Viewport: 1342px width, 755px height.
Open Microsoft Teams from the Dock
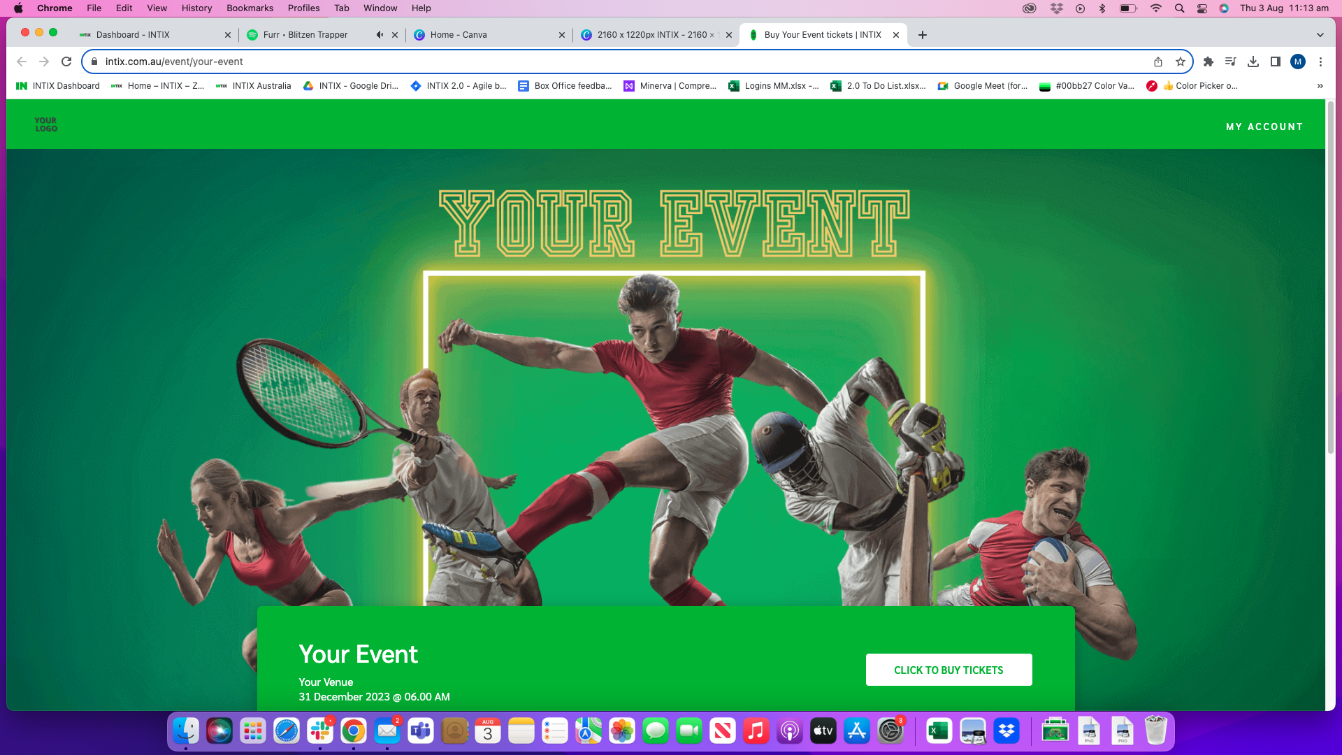[x=421, y=731]
